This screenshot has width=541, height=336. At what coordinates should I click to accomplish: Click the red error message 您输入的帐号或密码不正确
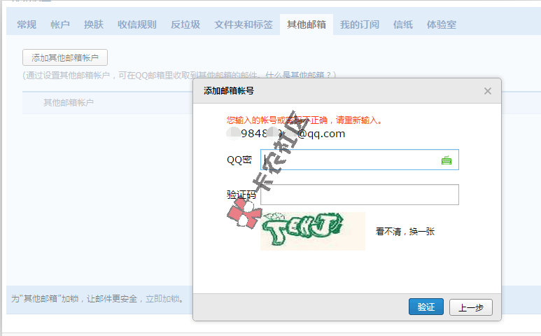(x=304, y=120)
